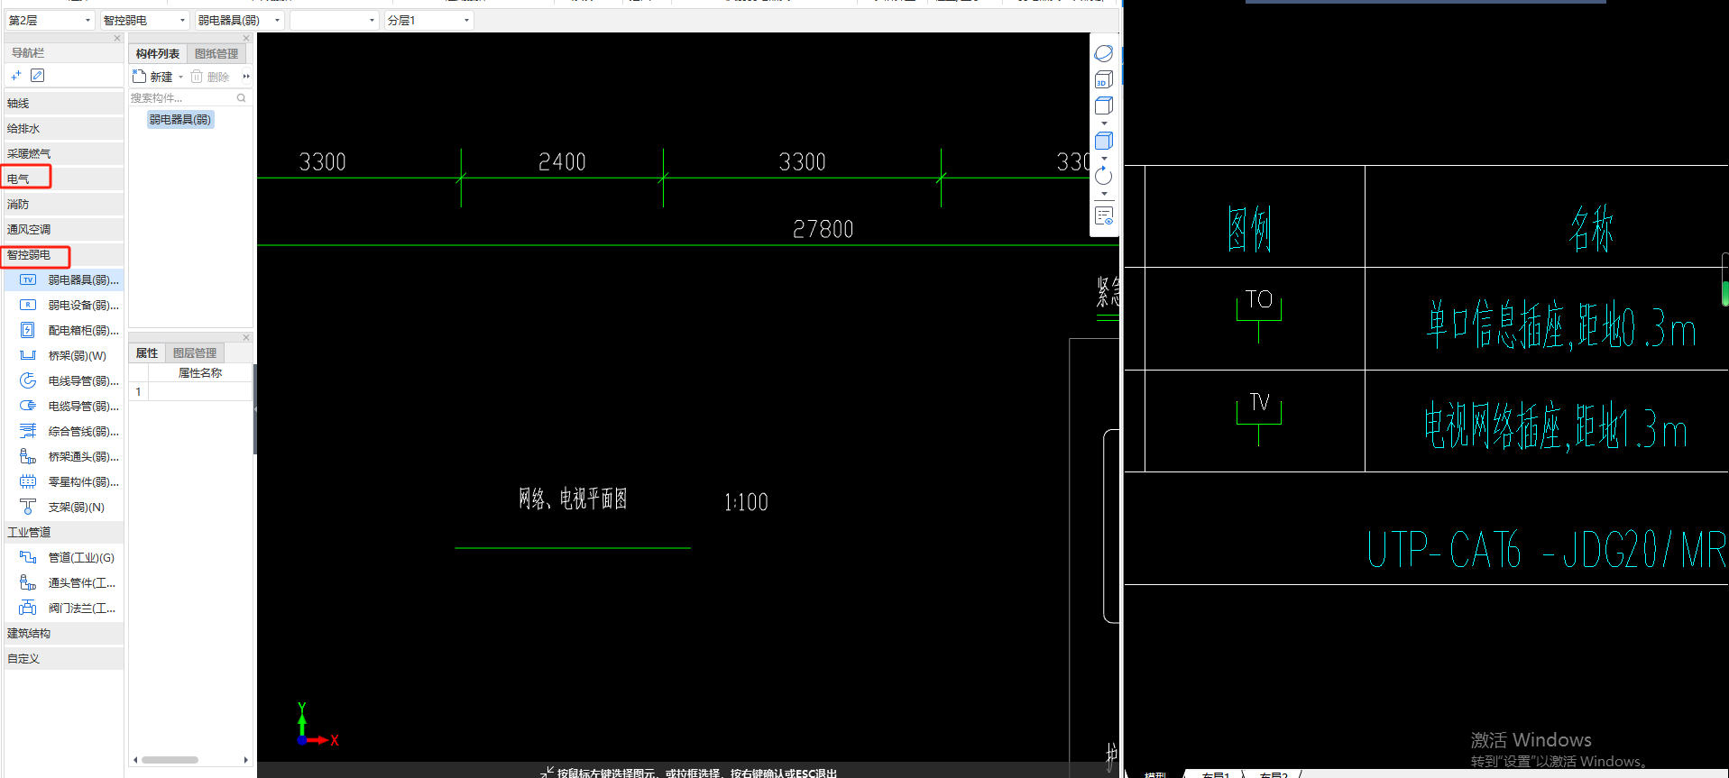Expand the 通风空调 category

coord(63,230)
